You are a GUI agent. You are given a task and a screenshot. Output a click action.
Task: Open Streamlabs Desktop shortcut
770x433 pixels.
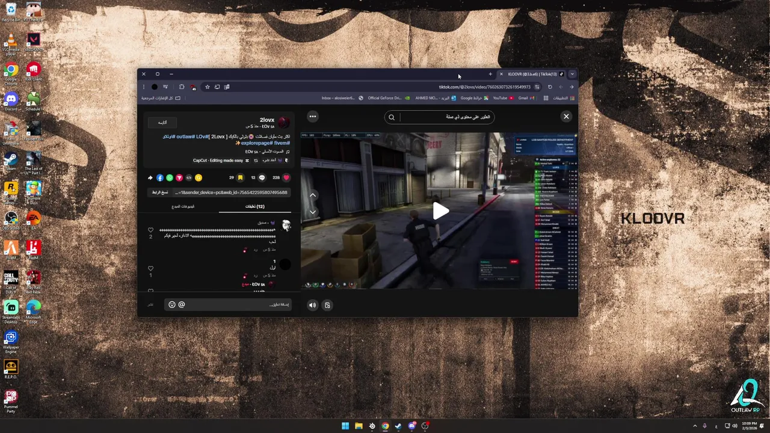click(11, 312)
